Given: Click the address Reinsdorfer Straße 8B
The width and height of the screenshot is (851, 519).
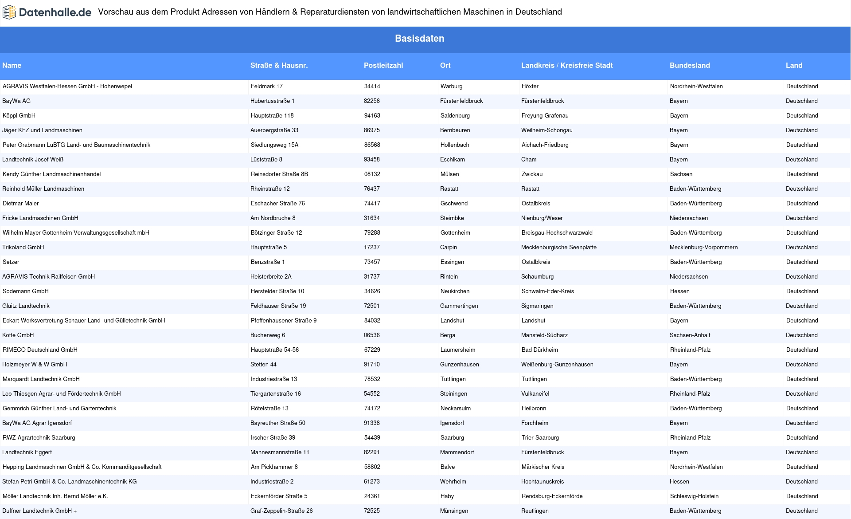Looking at the screenshot, I should (x=279, y=174).
